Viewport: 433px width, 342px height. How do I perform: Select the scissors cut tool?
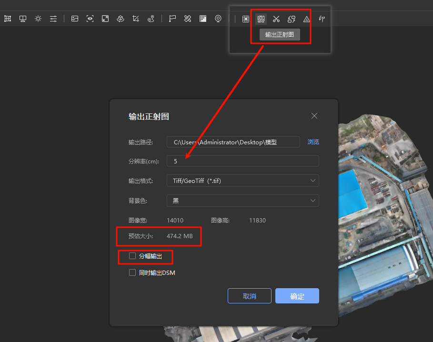(276, 19)
